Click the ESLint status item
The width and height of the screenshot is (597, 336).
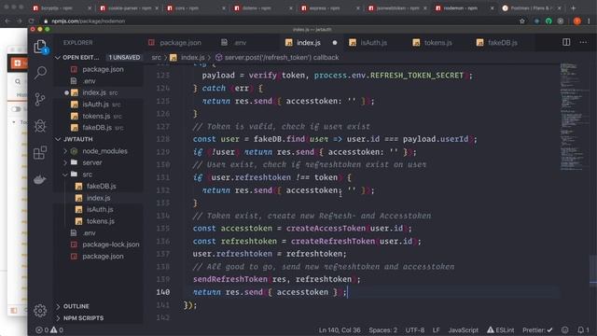tap(501, 329)
